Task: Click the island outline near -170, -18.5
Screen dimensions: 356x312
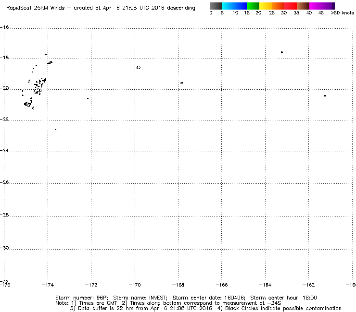Action: coord(139,67)
